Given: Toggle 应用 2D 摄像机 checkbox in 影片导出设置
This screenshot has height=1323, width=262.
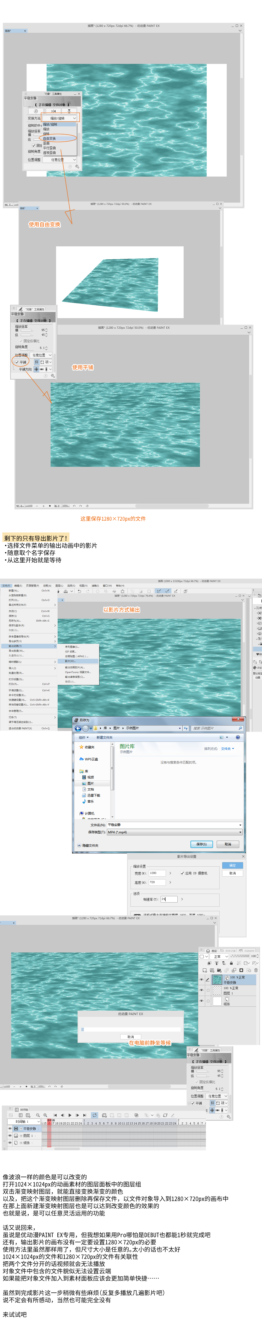Looking at the screenshot, I should click(x=182, y=873).
